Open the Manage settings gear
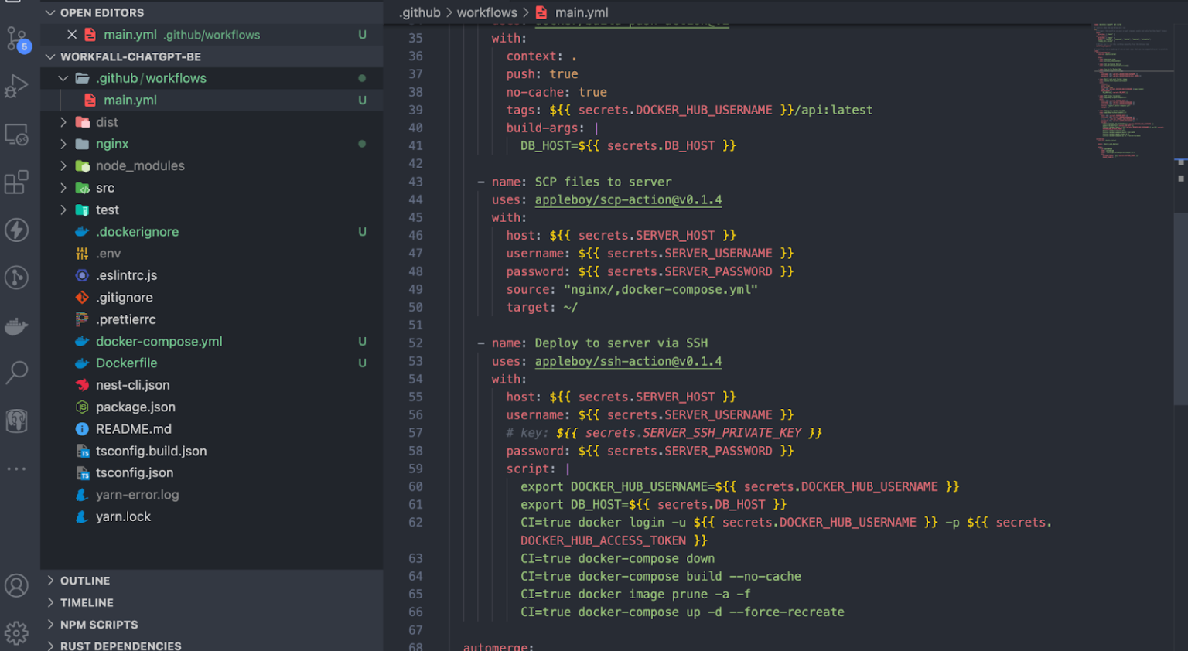 [x=16, y=633]
